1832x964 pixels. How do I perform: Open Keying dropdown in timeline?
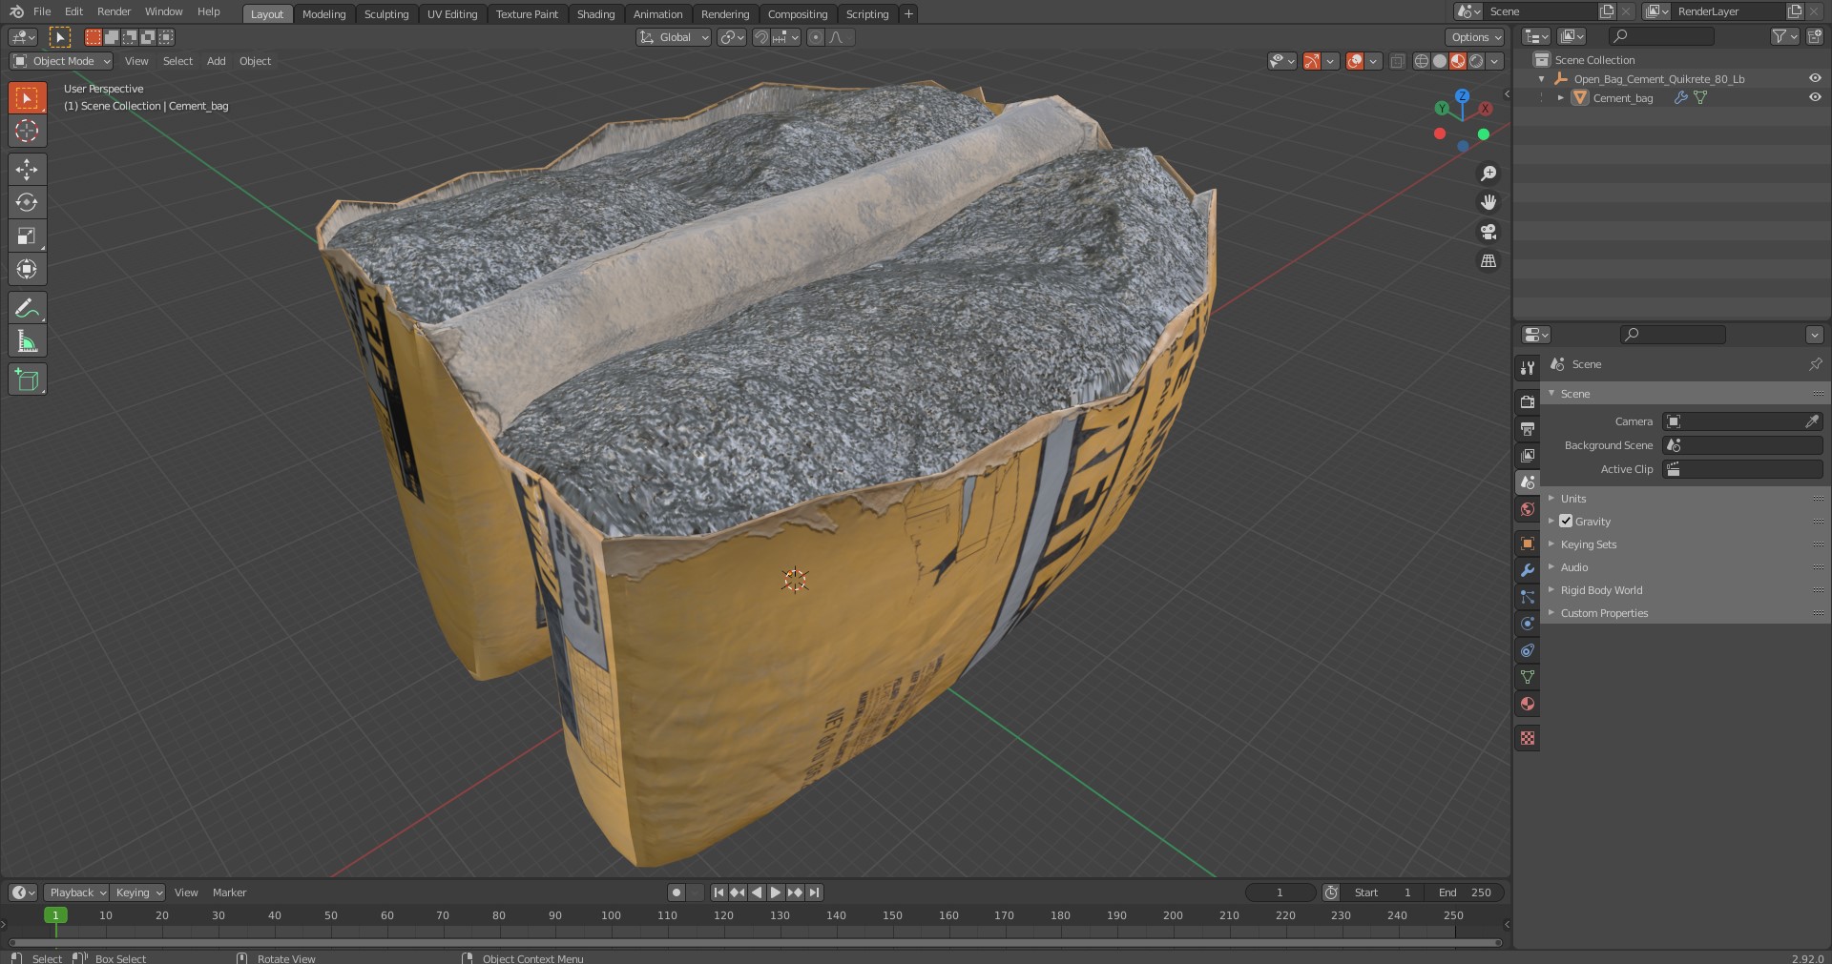coord(137,892)
